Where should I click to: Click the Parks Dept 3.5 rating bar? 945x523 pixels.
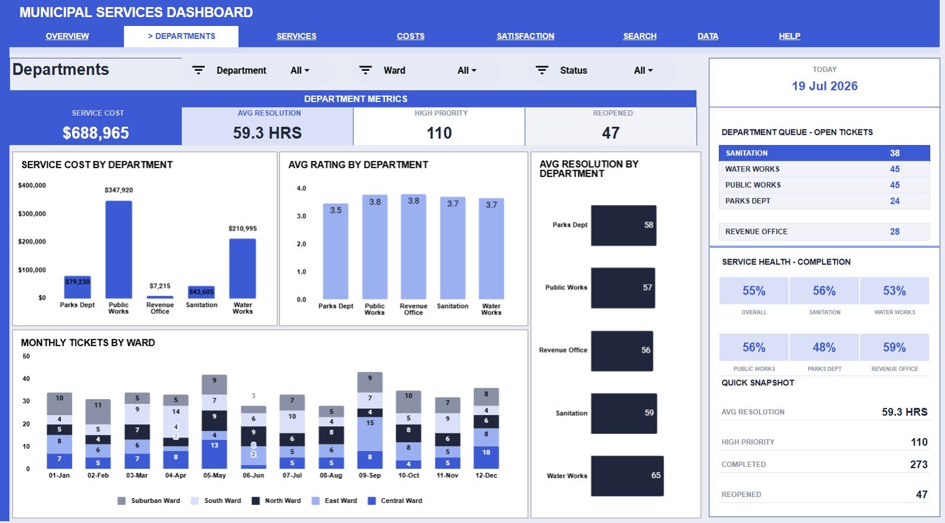tap(335, 251)
